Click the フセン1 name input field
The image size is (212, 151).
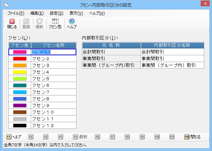(53, 52)
